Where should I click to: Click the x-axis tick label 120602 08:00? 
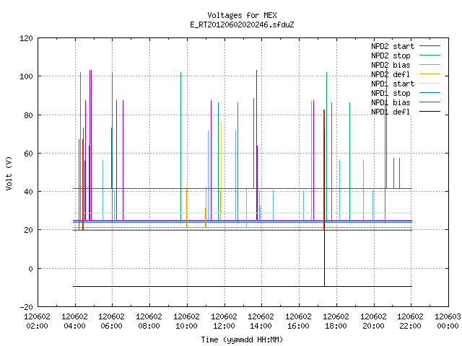(x=149, y=321)
